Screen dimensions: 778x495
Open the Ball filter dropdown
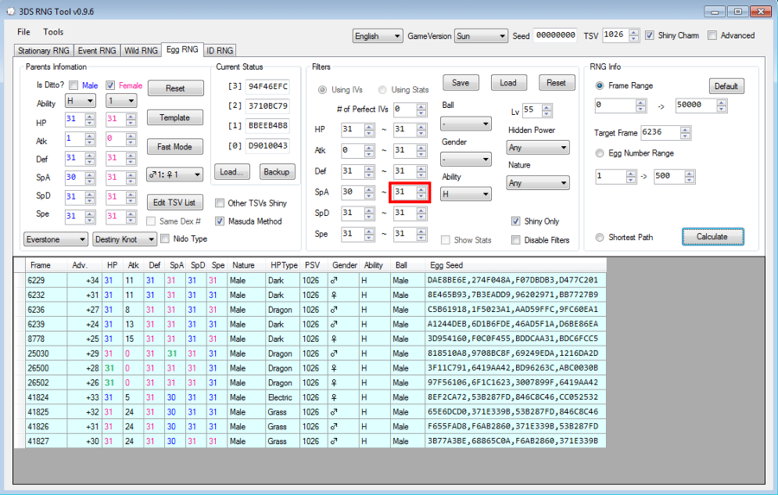click(465, 124)
